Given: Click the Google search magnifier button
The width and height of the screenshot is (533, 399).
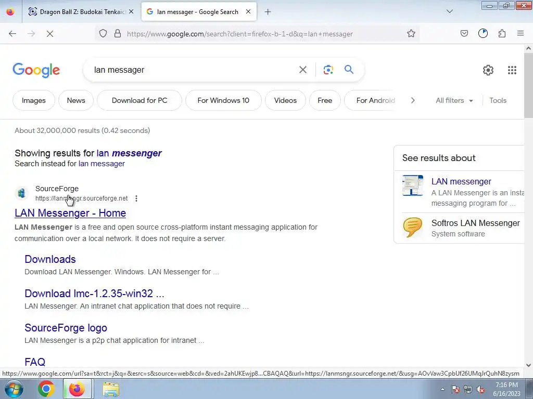Looking at the screenshot, I should 349,70.
